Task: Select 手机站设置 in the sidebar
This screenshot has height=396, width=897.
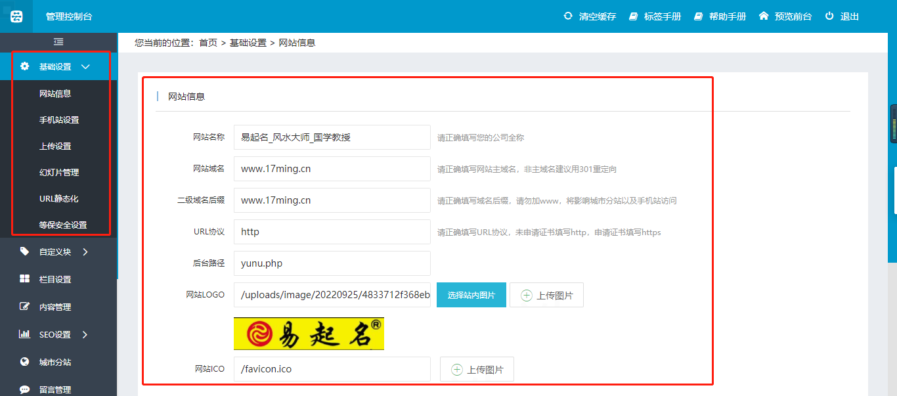Action: click(59, 120)
